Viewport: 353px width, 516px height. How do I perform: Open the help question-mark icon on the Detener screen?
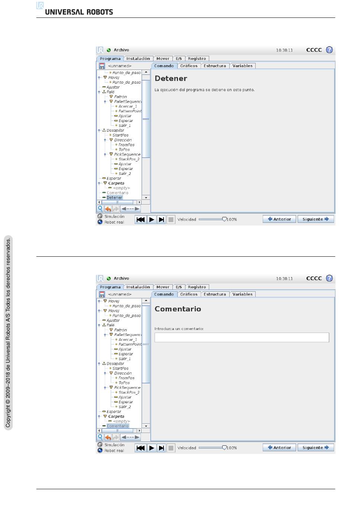[329, 50]
